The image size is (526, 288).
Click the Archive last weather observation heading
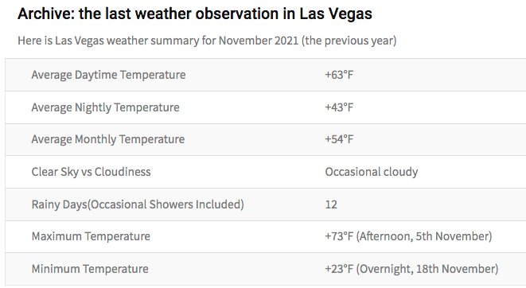click(195, 14)
